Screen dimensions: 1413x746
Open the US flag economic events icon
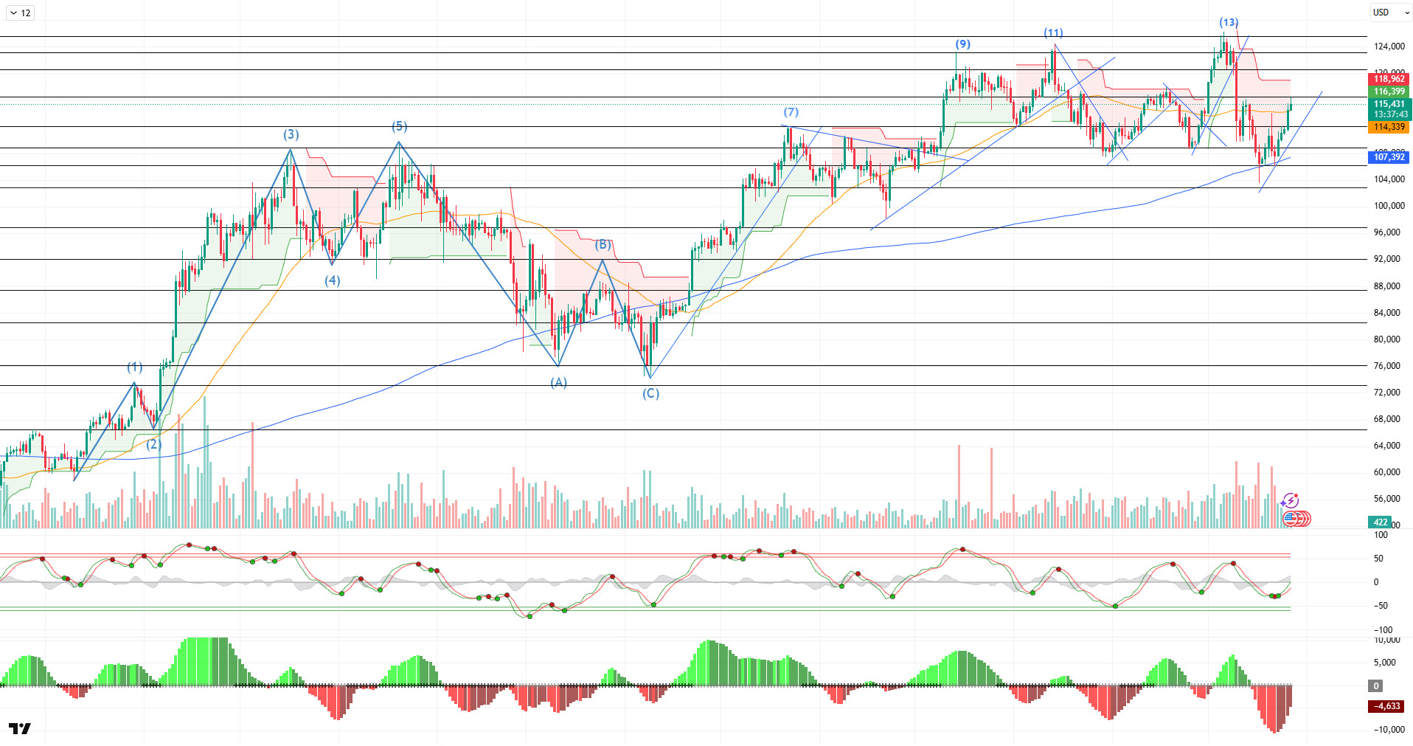1291,519
